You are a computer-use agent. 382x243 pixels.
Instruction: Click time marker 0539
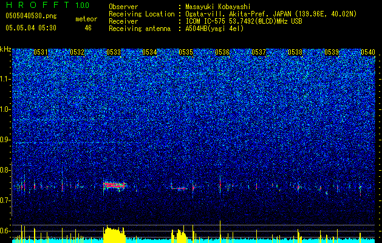pyautogui.click(x=332, y=52)
